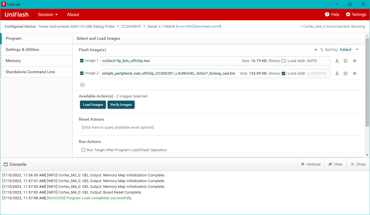Enable Run Target After Program Load option
This screenshot has width=370, height=215.
coord(84,150)
